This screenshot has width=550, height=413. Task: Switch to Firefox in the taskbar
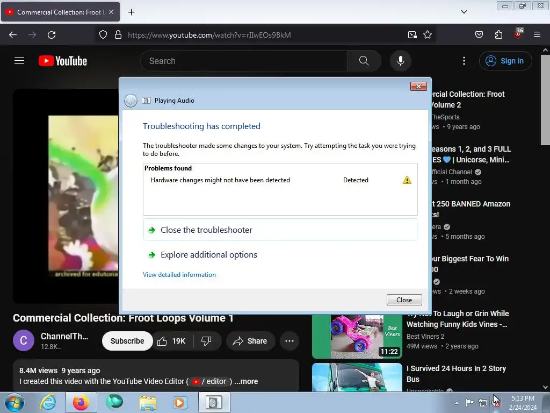81,402
